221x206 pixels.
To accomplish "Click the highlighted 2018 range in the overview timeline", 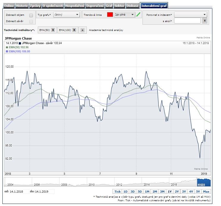I will point(203,182).
